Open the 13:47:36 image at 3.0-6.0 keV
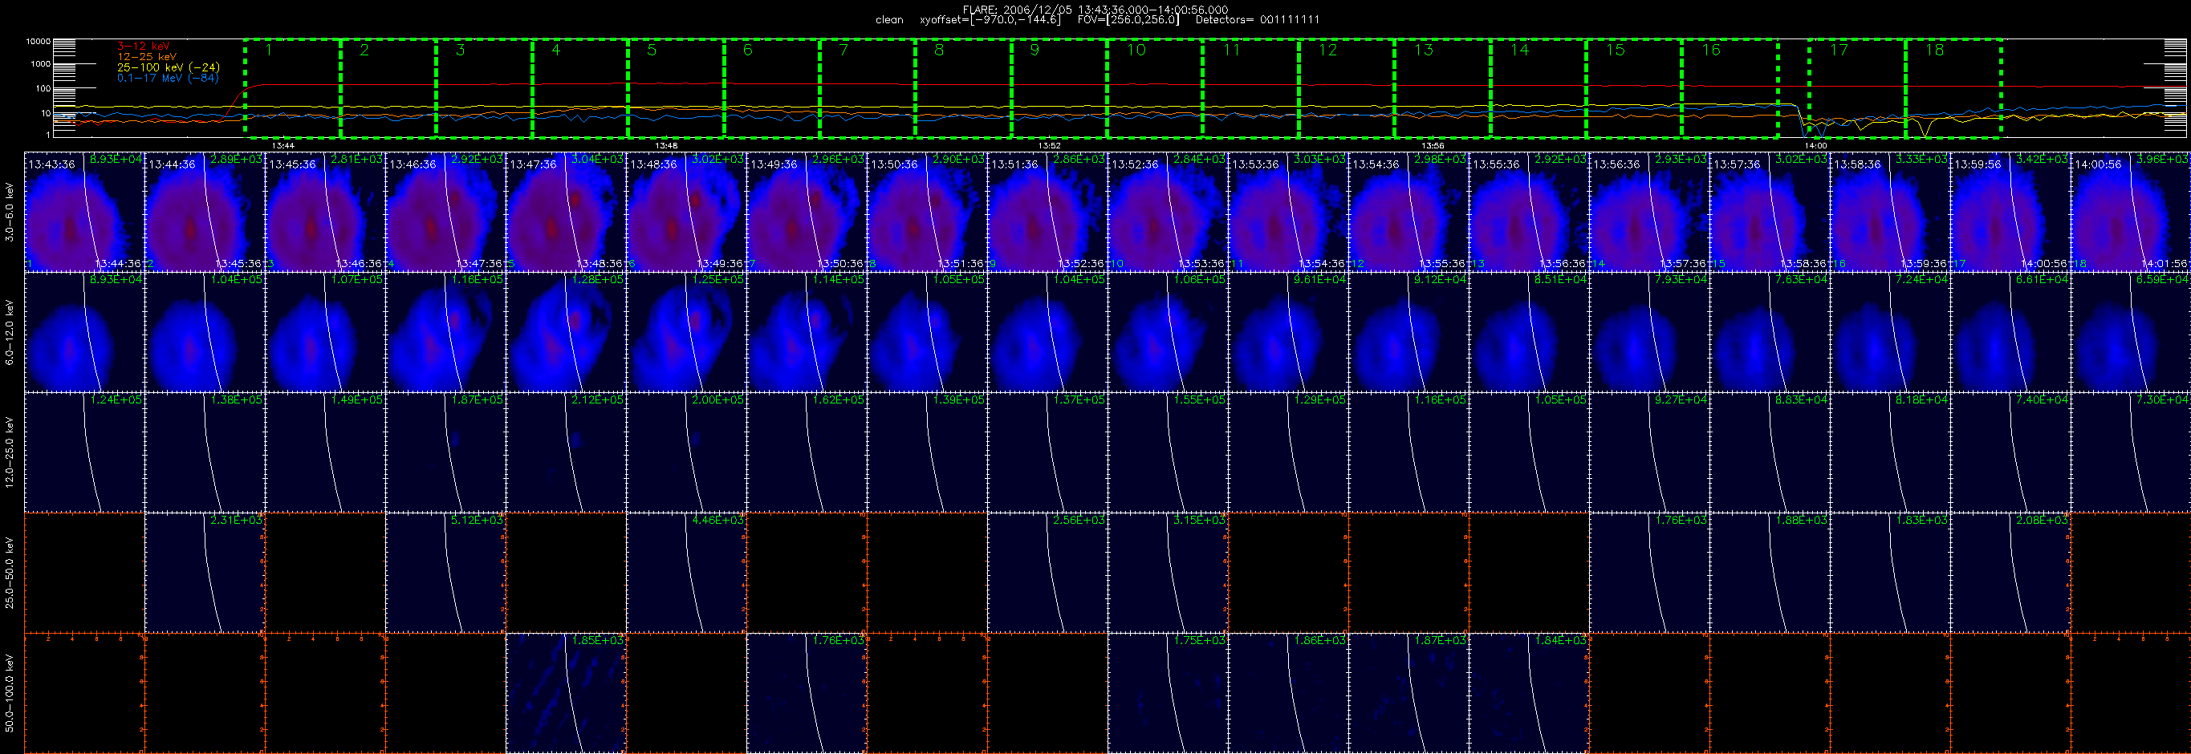Image resolution: width=2191 pixels, height=754 pixels. coord(567,213)
